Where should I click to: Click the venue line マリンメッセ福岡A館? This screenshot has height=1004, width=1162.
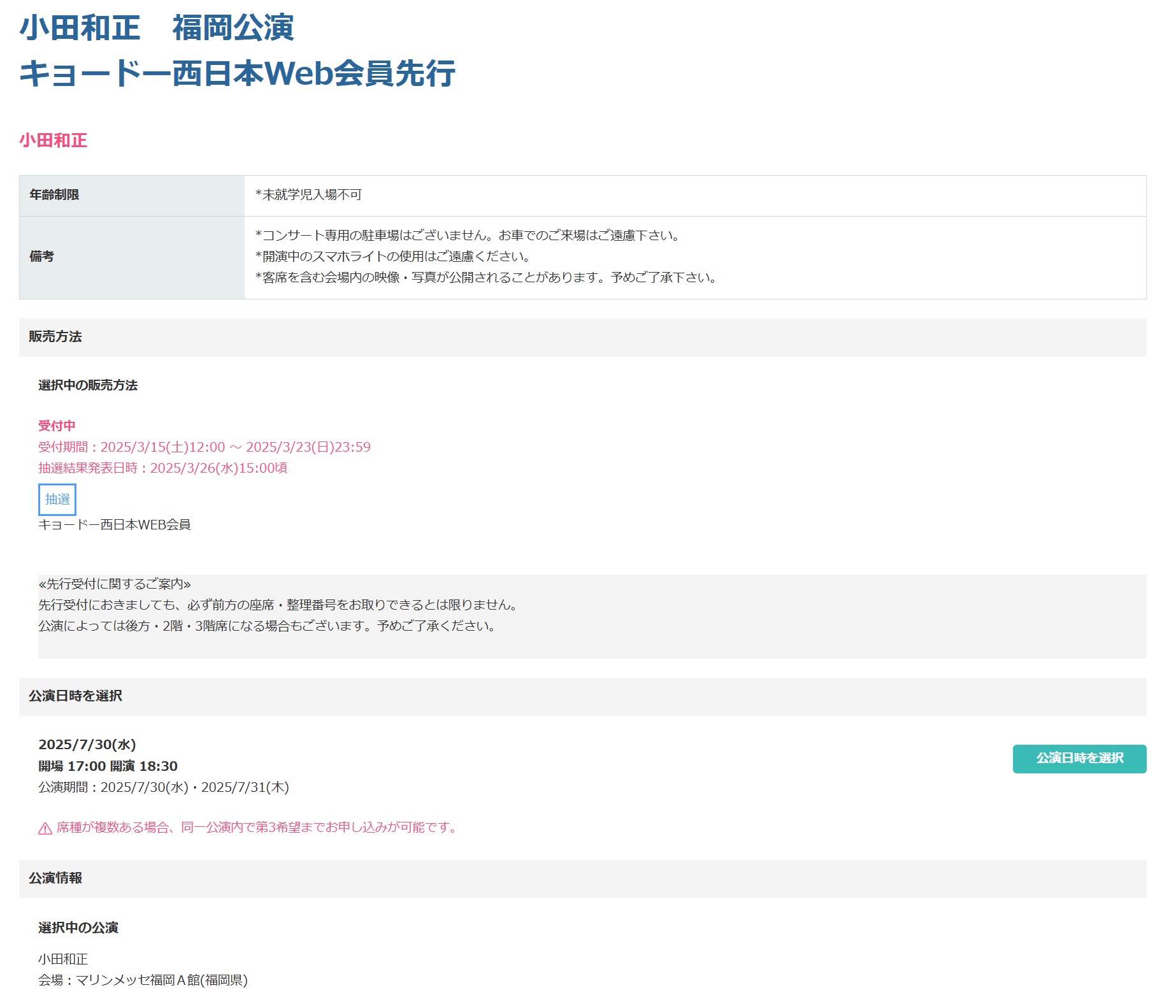143,980
